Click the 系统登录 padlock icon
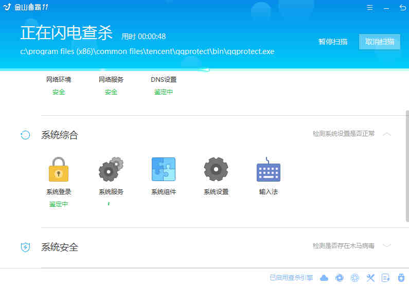Viewport: 409px width, 285px height. click(59, 170)
